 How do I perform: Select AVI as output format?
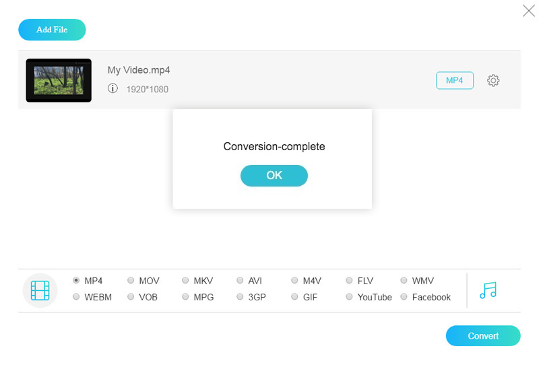tap(241, 281)
